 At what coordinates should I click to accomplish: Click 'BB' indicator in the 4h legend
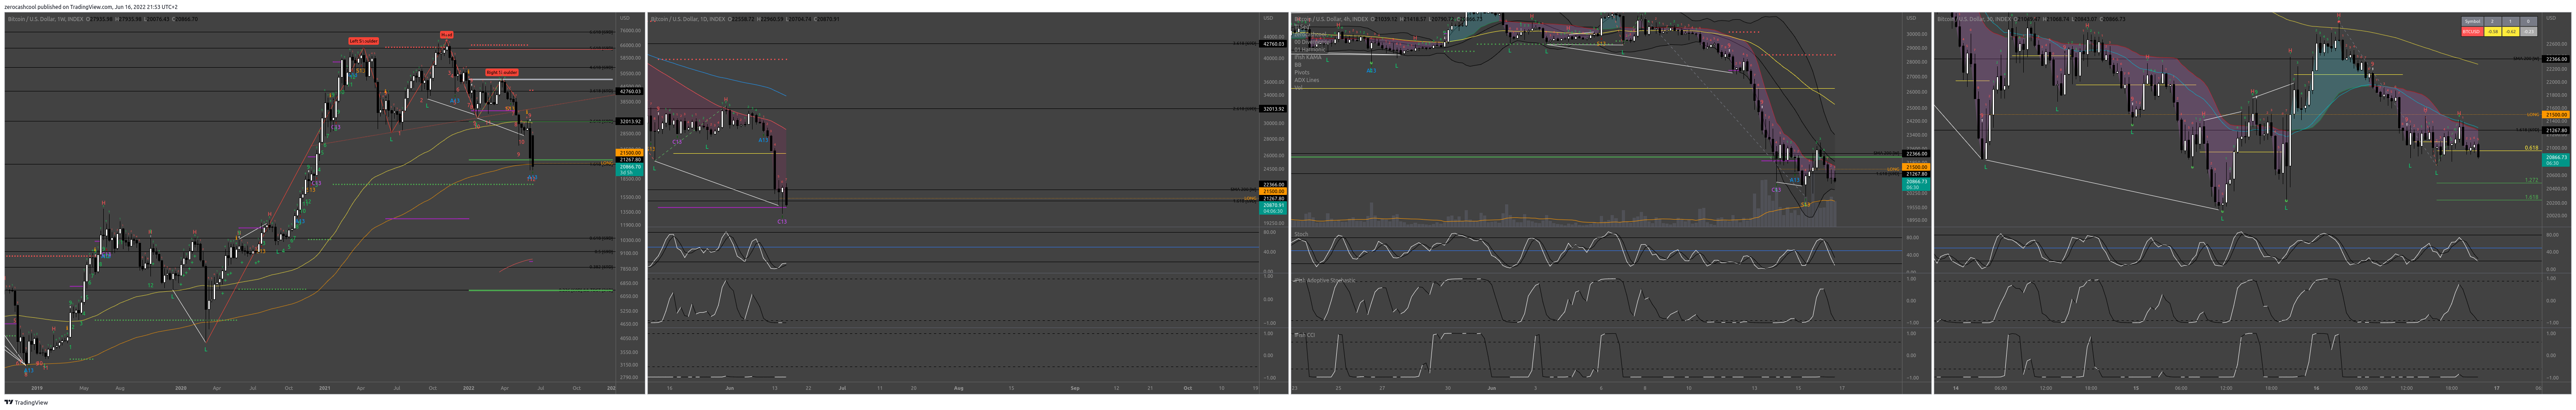point(1298,65)
